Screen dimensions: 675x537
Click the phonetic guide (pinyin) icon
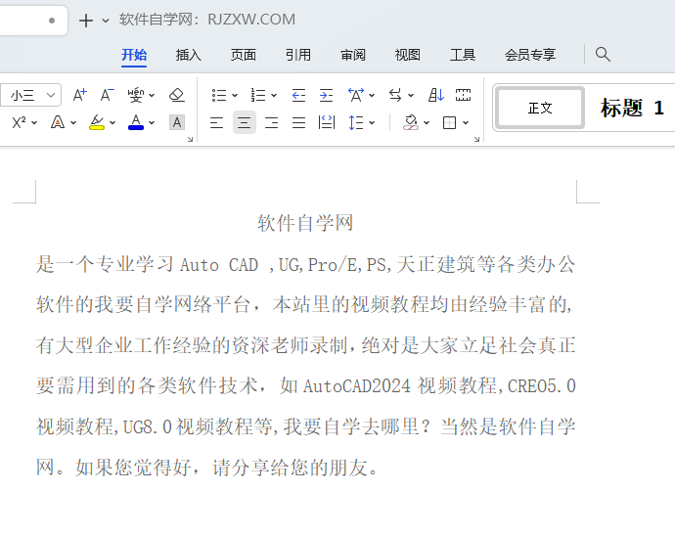pos(136,95)
